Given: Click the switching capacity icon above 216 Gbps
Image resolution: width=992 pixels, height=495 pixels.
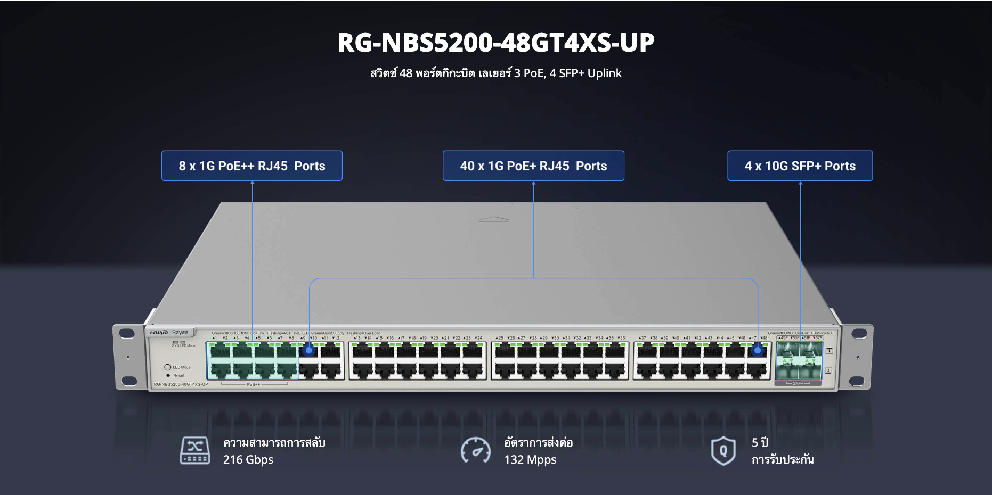Looking at the screenshot, I should point(194,450).
